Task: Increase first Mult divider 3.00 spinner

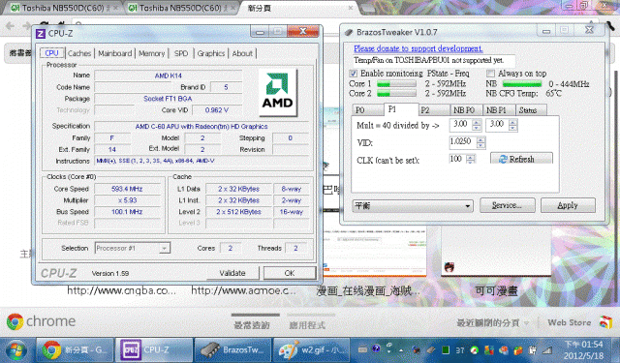Action: click(477, 122)
